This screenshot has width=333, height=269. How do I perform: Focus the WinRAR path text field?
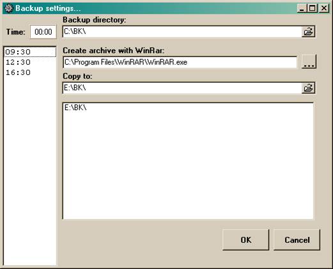click(180, 62)
